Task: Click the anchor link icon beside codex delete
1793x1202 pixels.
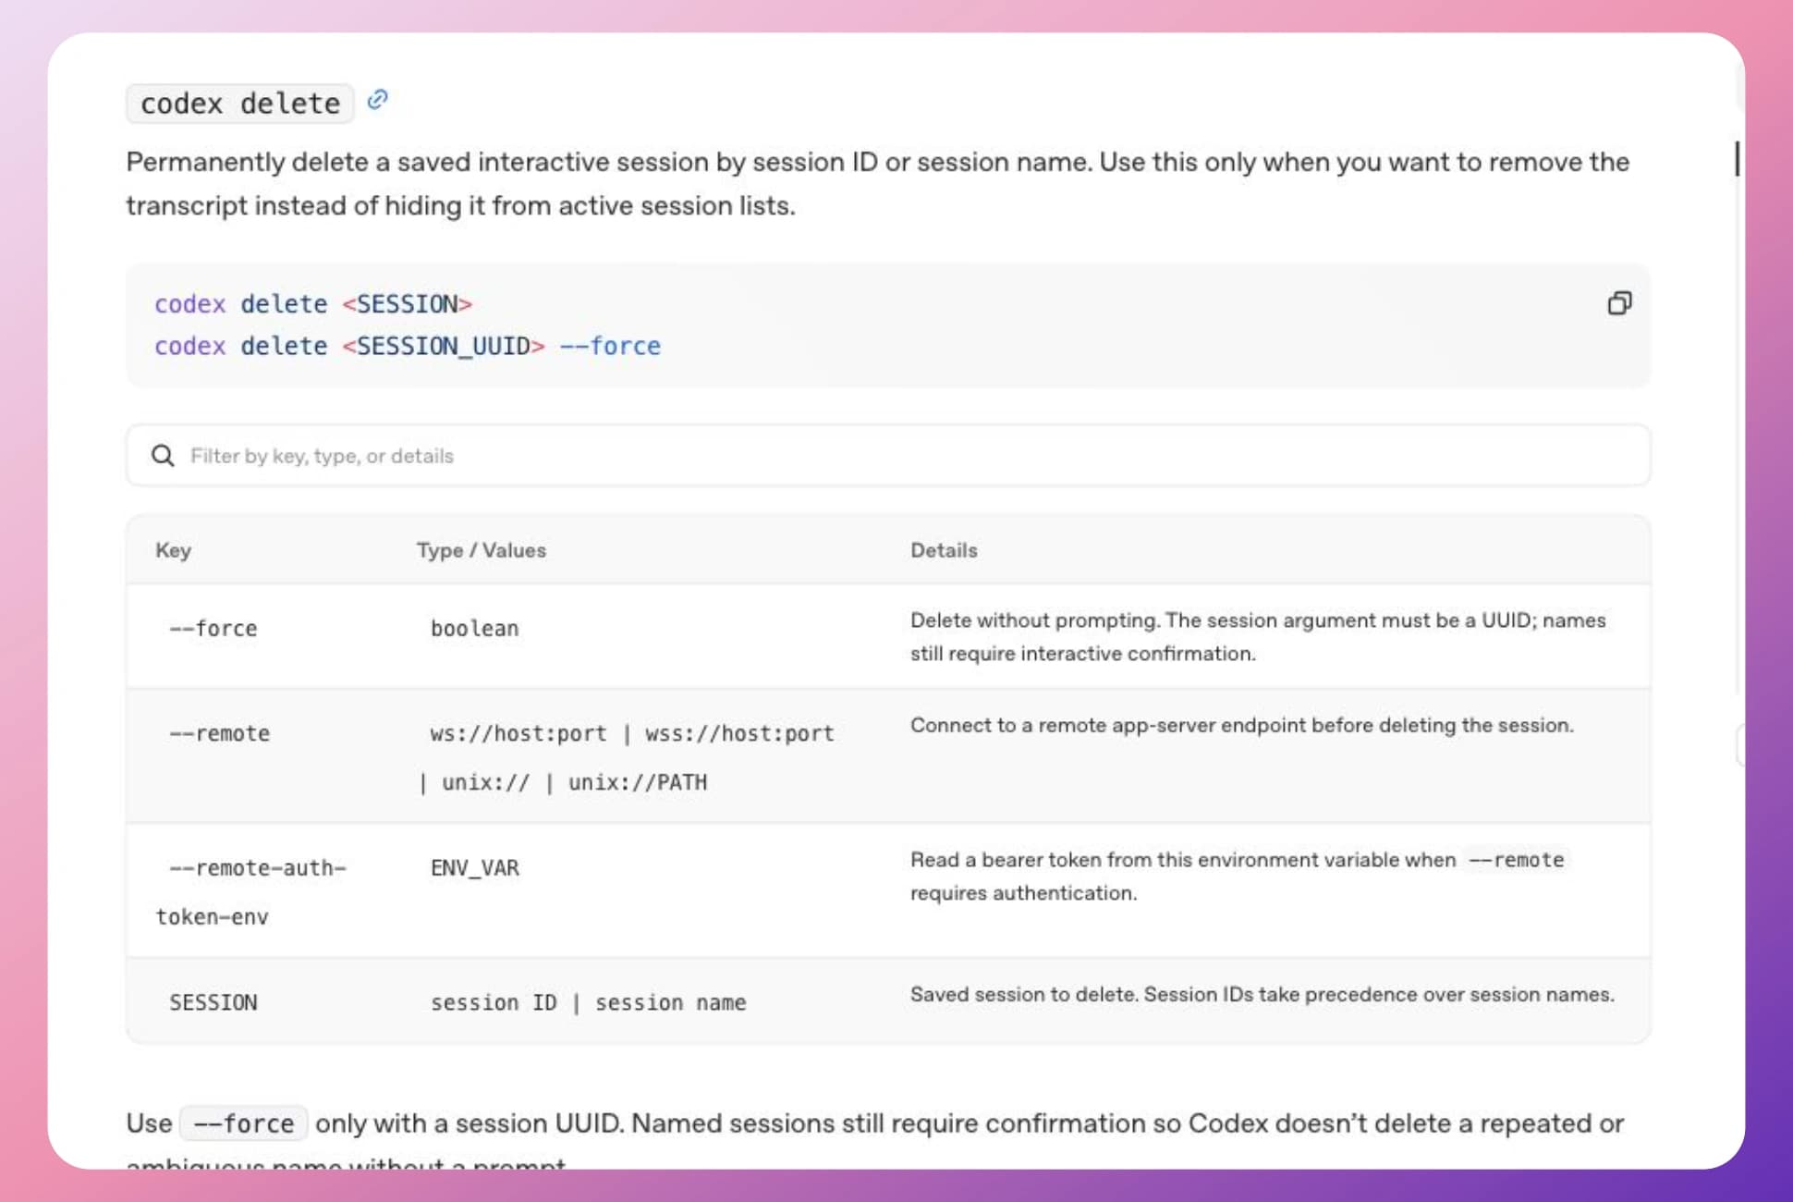Action: [377, 99]
